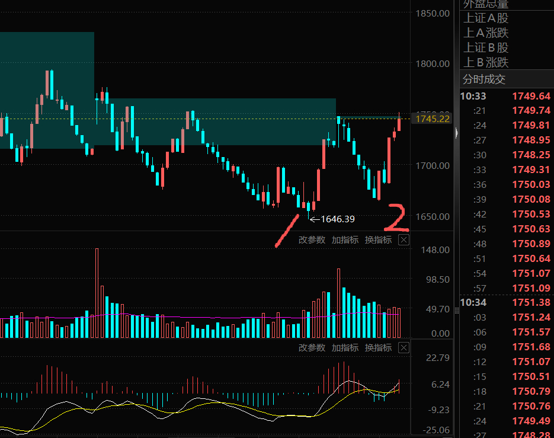The height and width of the screenshot is (438, 554).
Task: Click 换指标 in the MACD panel
Action: (378, 348)
